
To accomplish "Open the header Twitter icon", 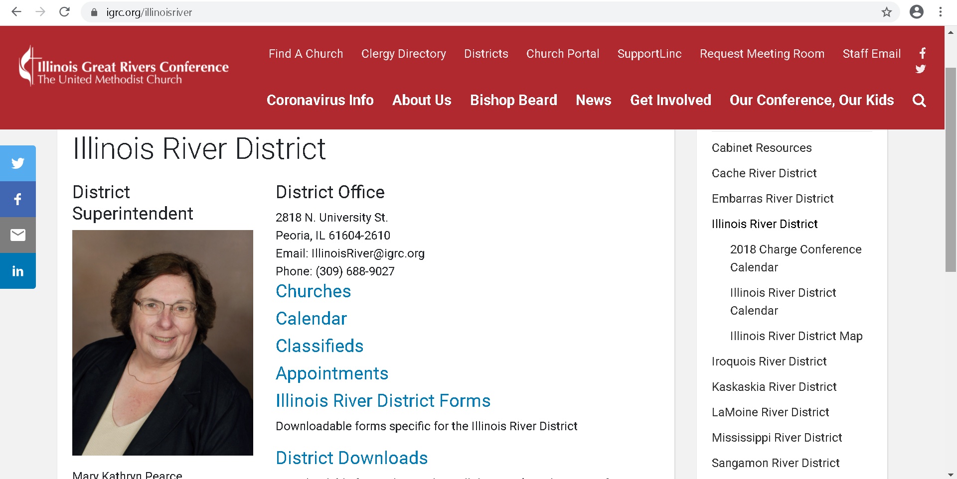I will [x=921, y=69].
